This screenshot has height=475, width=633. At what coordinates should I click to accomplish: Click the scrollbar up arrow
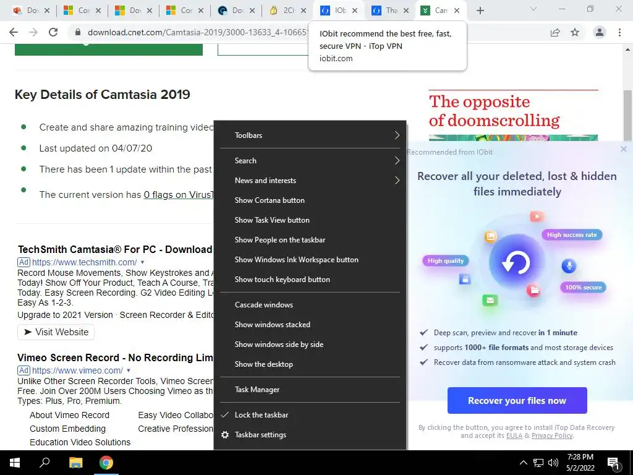(627, 49)
